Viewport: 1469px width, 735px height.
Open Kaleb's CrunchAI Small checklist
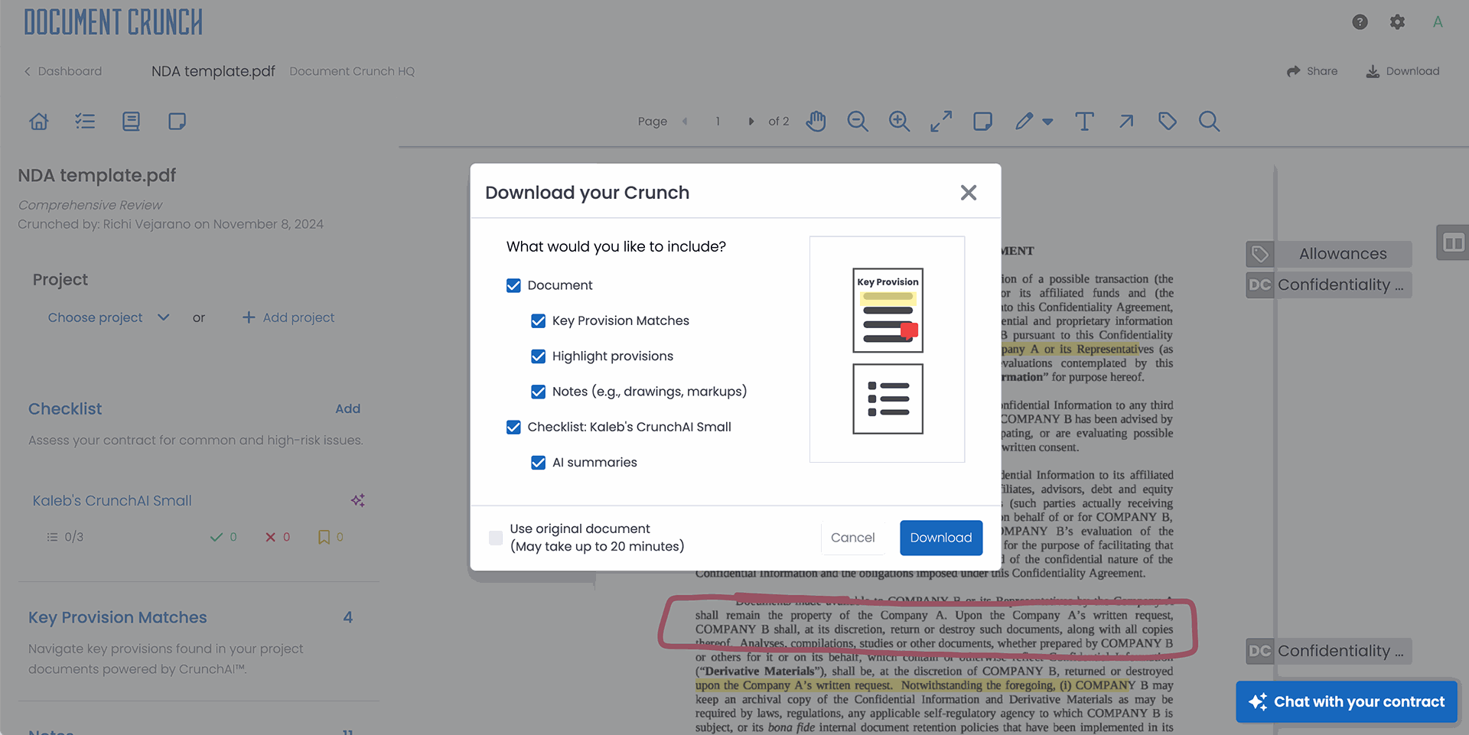[112, 500]
